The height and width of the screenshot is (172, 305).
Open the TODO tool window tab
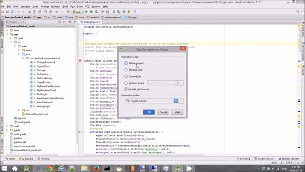click(10, 159)
